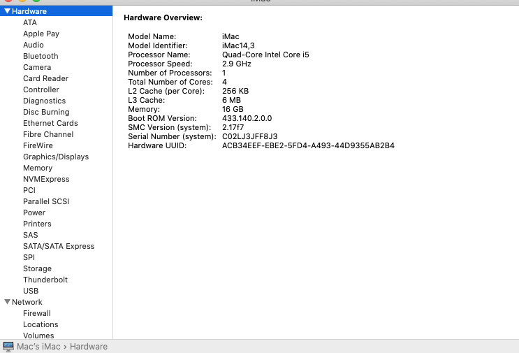Click the Model Name label
This screenshot has width=519, height=353.
click(x=152, y=36)
